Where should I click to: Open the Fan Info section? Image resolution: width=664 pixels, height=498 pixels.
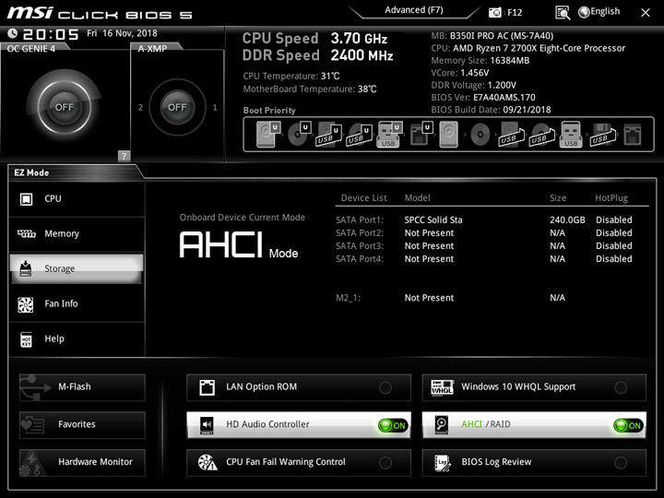(x=77, y=303)
